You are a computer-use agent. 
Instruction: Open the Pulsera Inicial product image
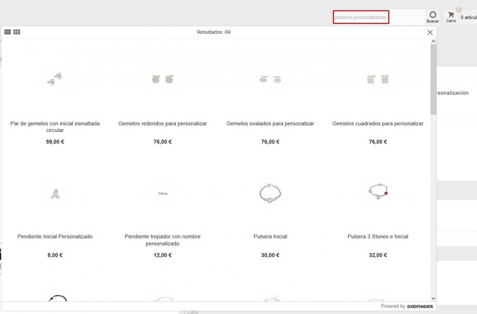coord(270,192)
